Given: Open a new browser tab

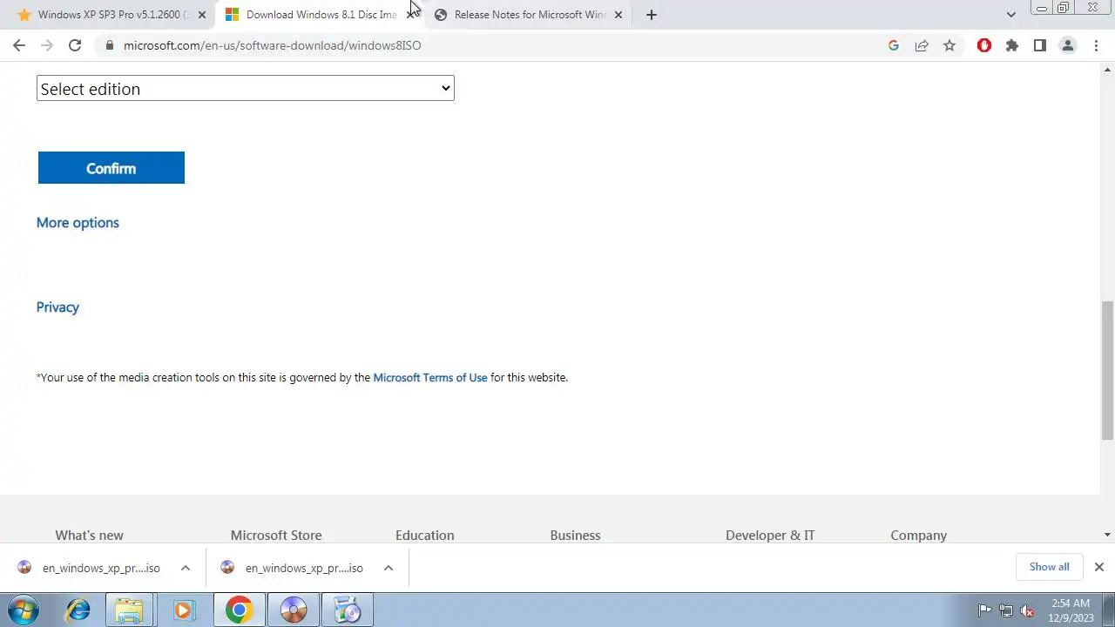Looking at the screenshot, I should [652, 15].
